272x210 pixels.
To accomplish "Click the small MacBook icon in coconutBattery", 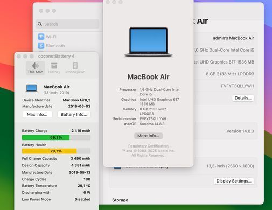I will click(x=32, y=88).
